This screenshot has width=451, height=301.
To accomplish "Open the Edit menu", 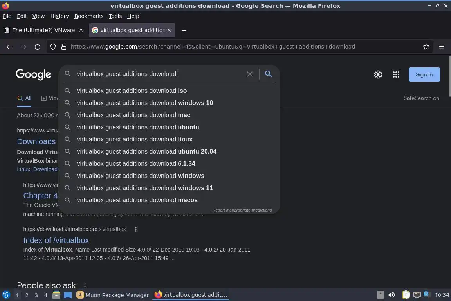I will 22,16.
